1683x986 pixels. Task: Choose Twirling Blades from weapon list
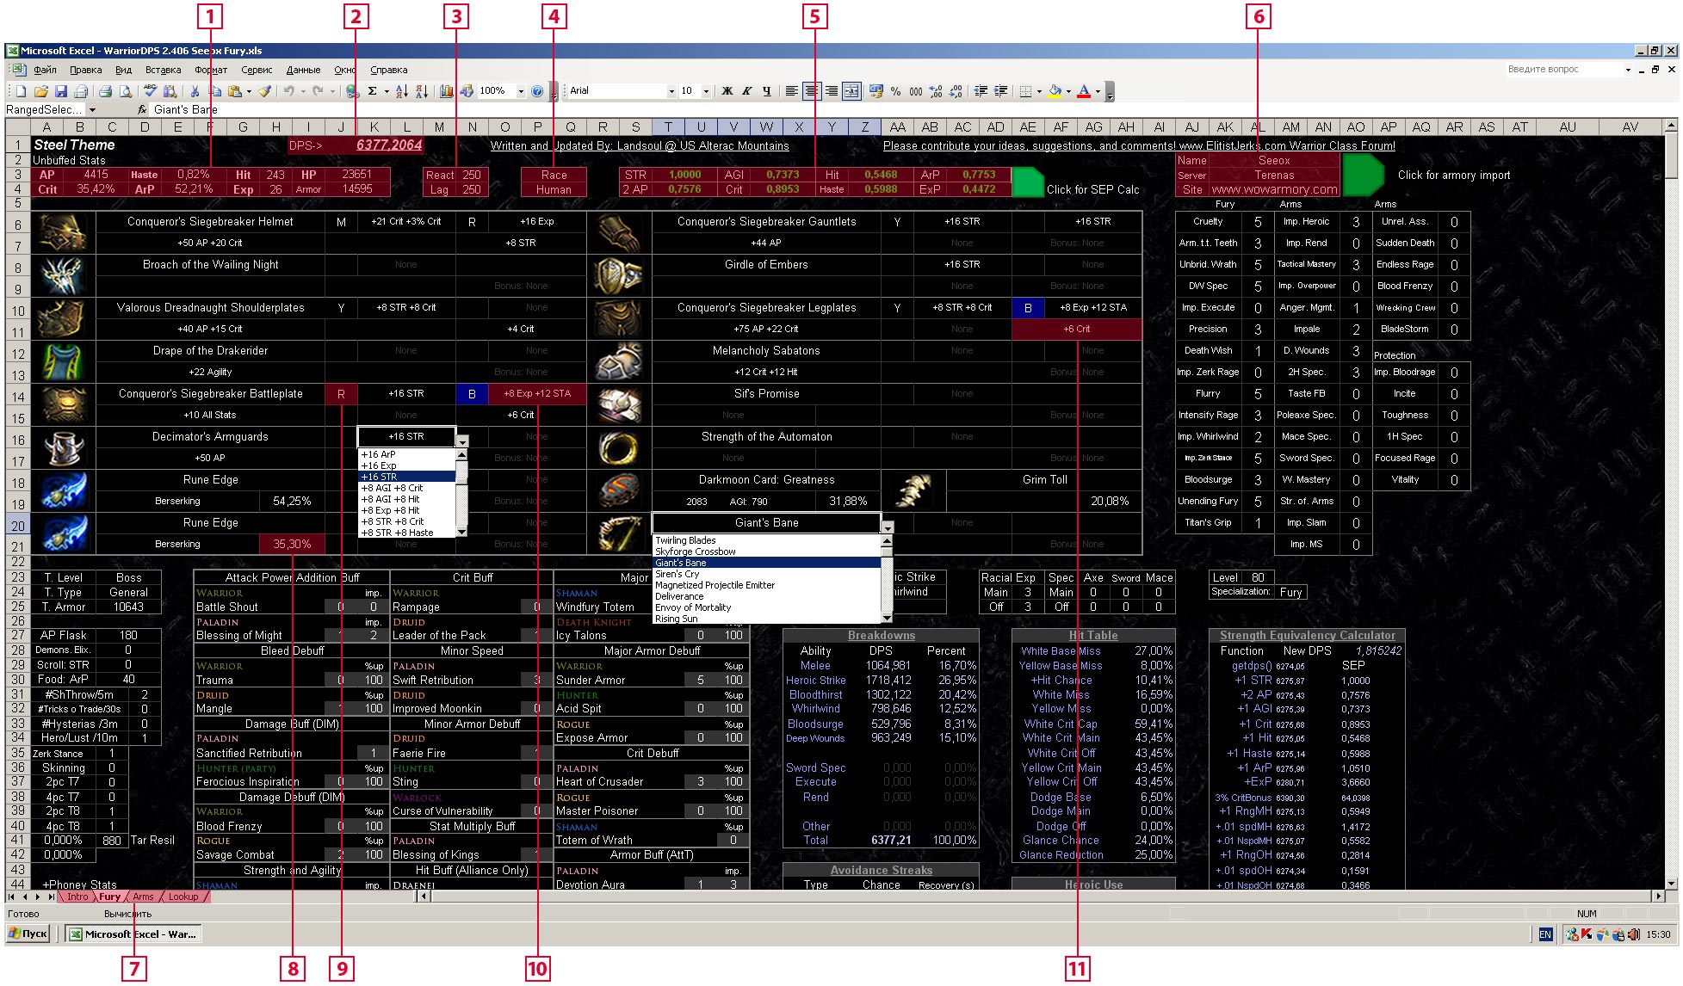766,540
